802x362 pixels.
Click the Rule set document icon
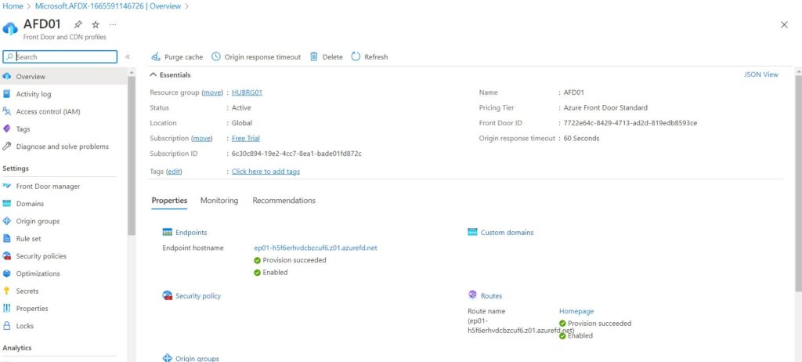click(6, 238)
